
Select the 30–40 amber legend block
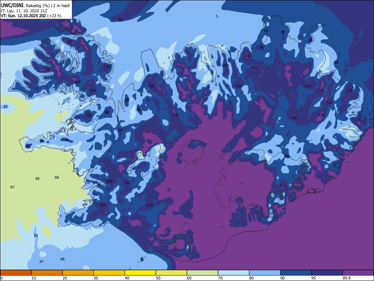point(109,273)
